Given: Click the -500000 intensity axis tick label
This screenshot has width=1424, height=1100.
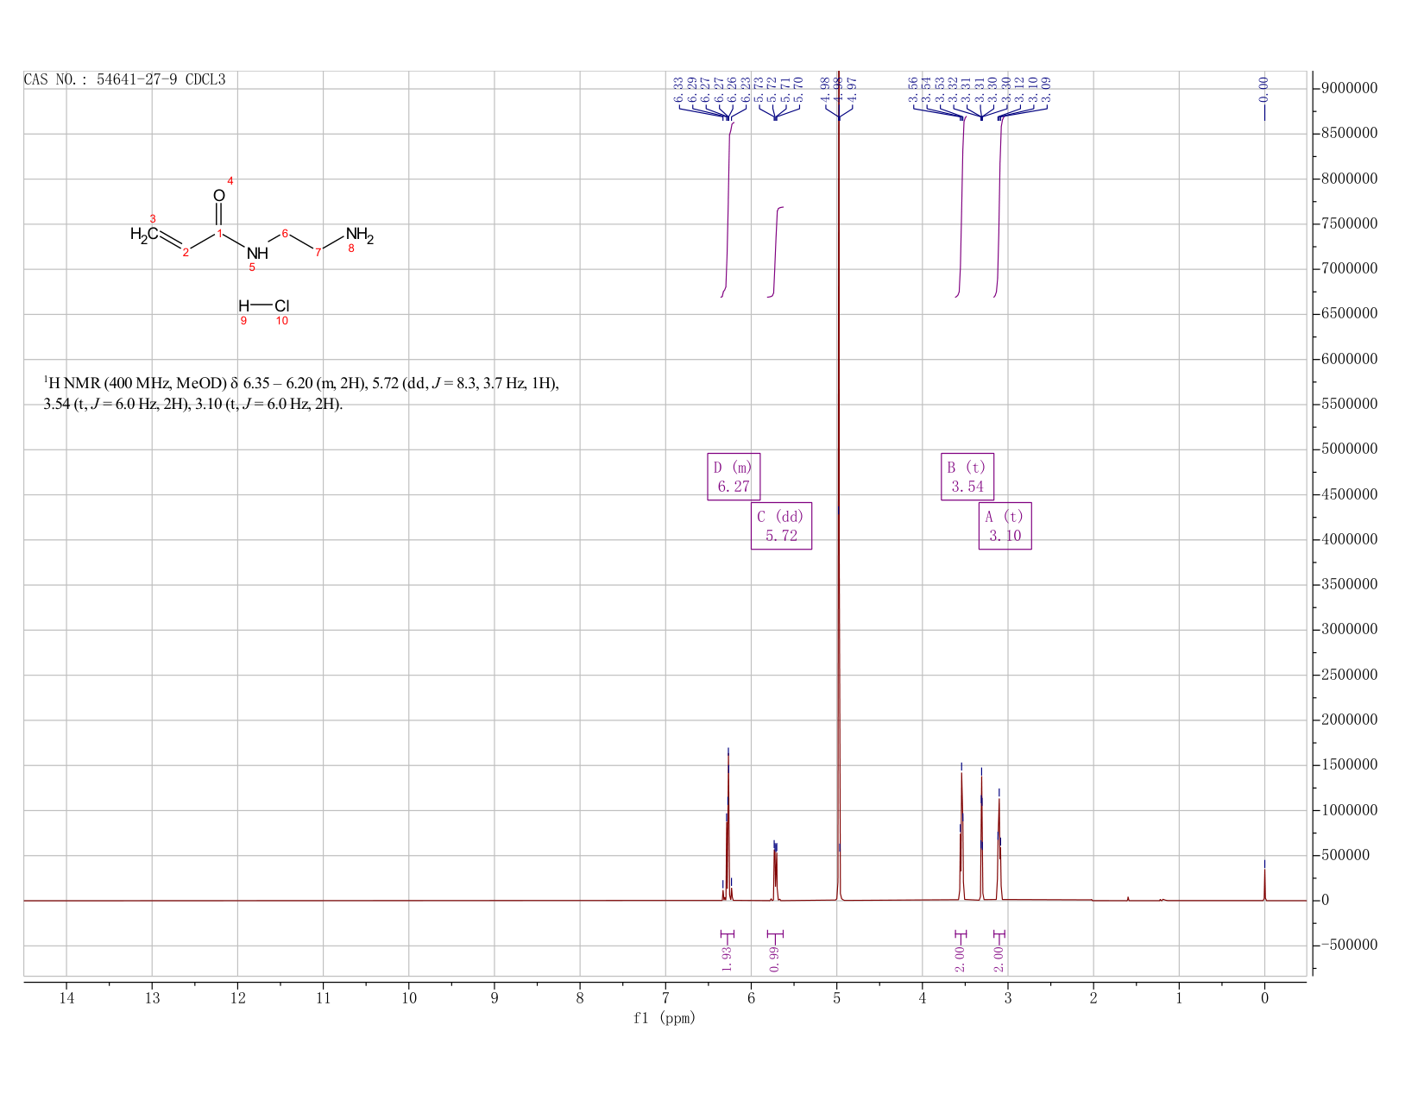Looking at the screenshot, I should [1349, 946].
